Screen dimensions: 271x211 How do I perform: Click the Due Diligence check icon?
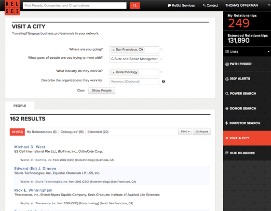tap(227, 153)
